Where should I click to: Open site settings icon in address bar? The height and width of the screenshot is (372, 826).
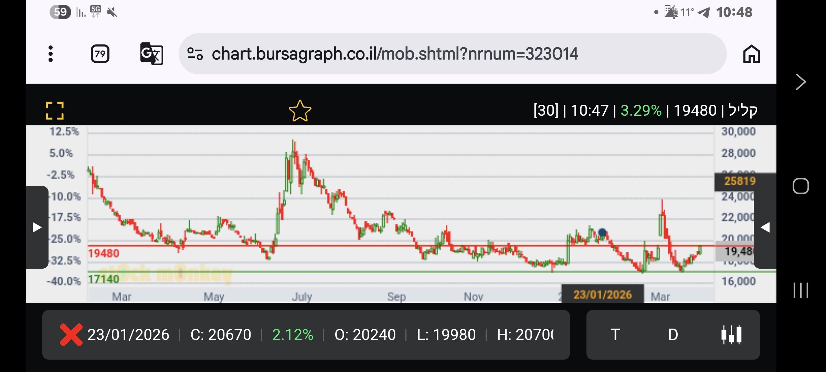pyautogui.click(x=195, y=54)
